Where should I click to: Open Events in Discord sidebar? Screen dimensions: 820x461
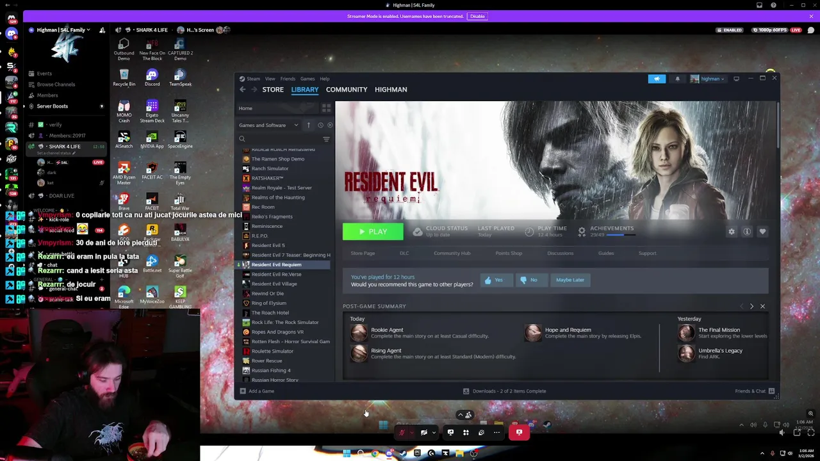tap(44, 74)
